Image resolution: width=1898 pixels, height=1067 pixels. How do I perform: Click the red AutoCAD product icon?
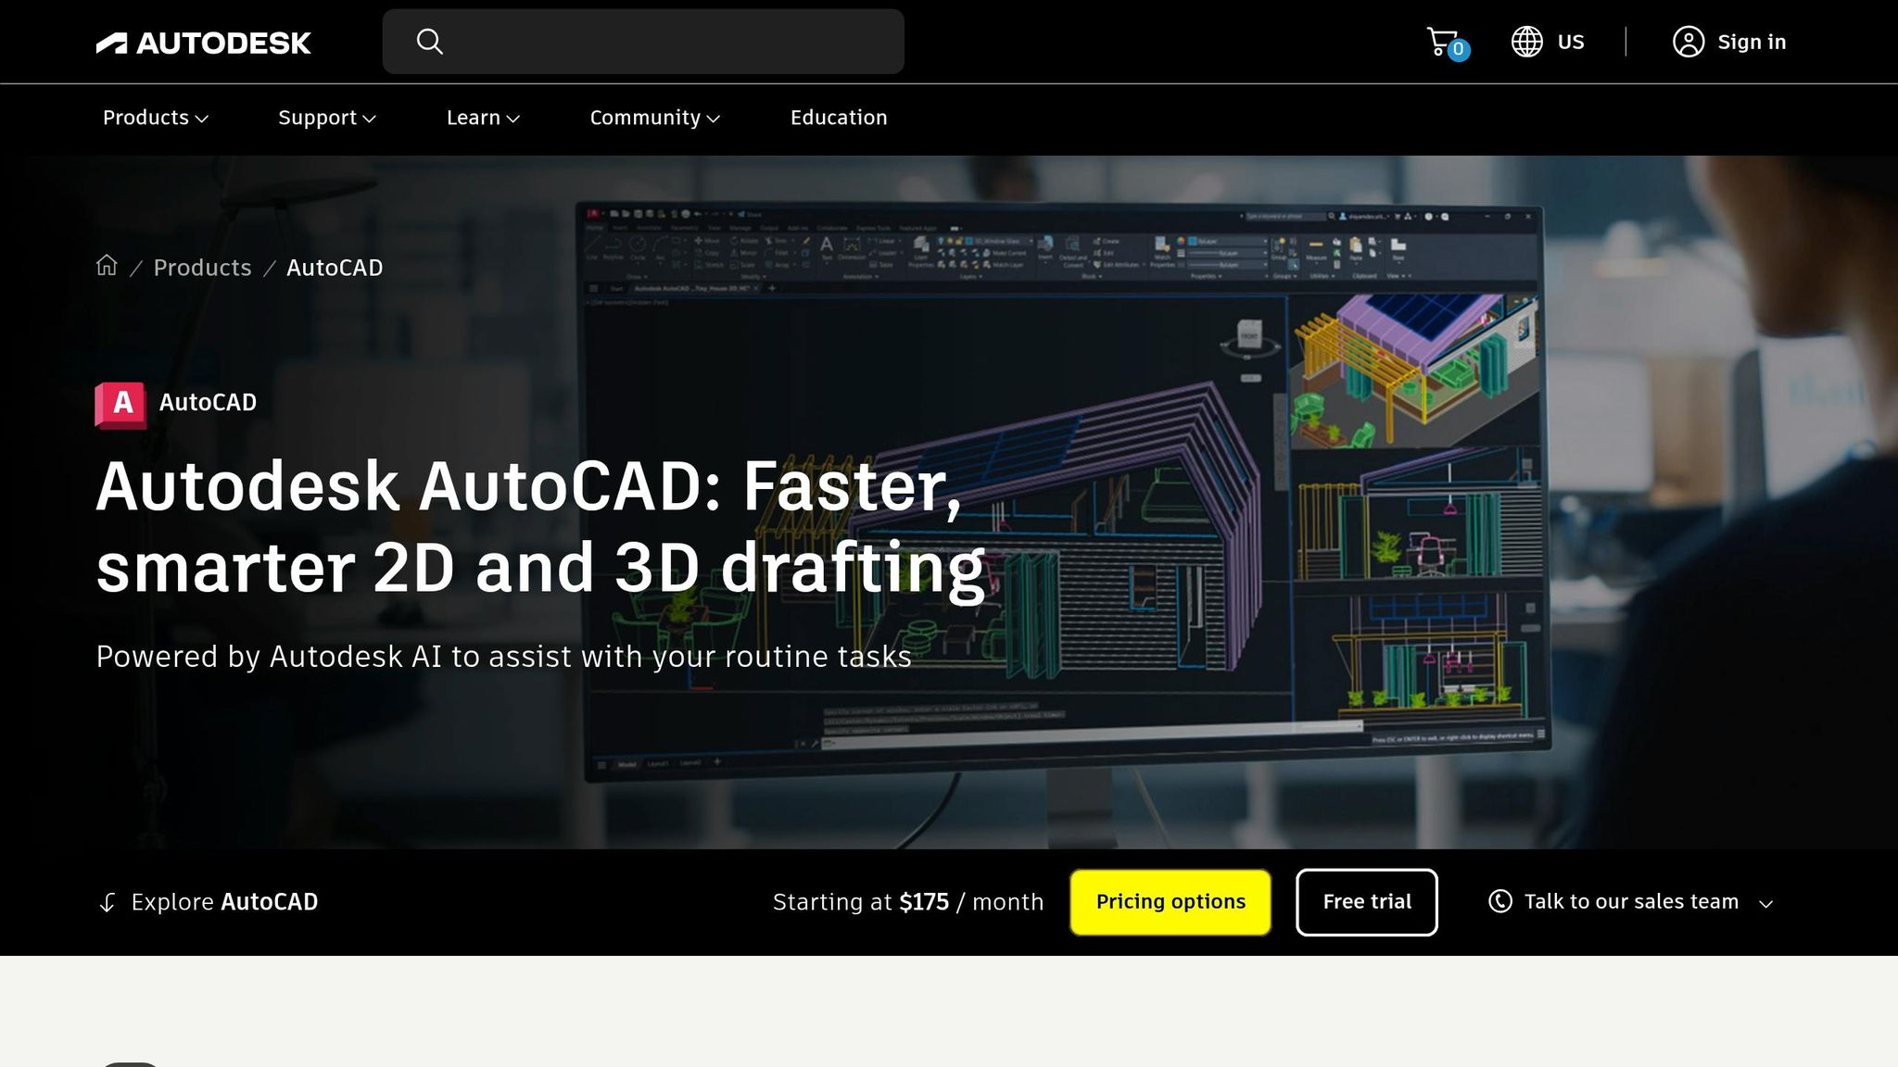(x=120, y=405)
